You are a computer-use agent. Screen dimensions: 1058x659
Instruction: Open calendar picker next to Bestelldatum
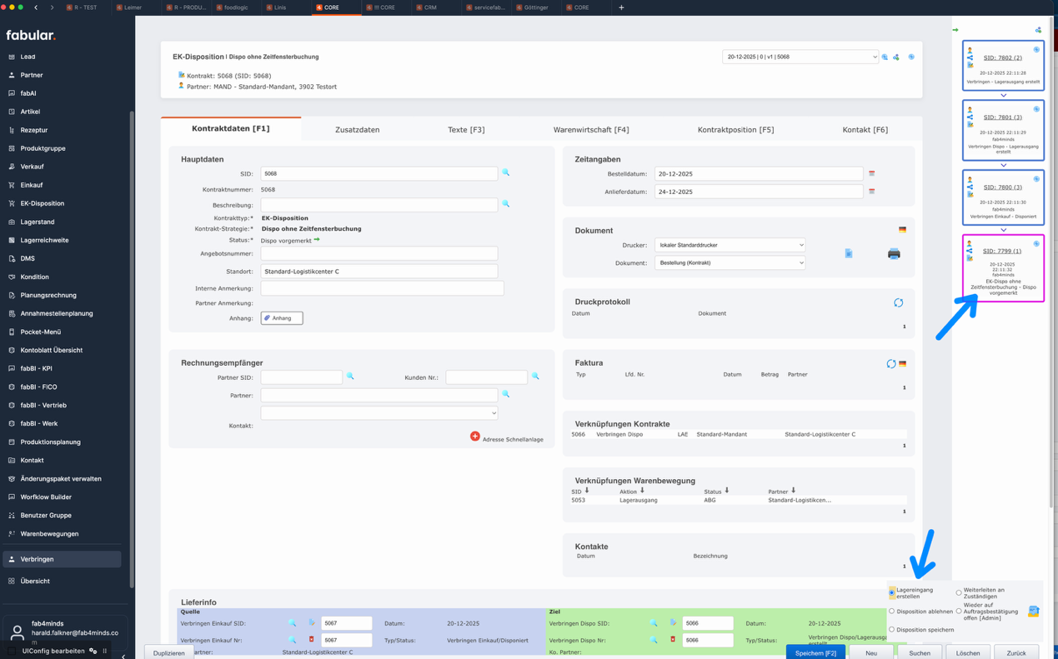point(872,174)
